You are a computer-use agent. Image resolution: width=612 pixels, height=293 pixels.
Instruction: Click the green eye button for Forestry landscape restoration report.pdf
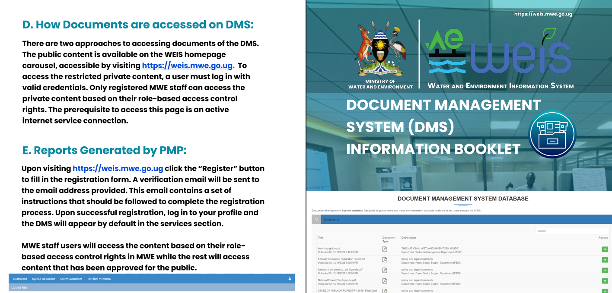coord(605,260)
